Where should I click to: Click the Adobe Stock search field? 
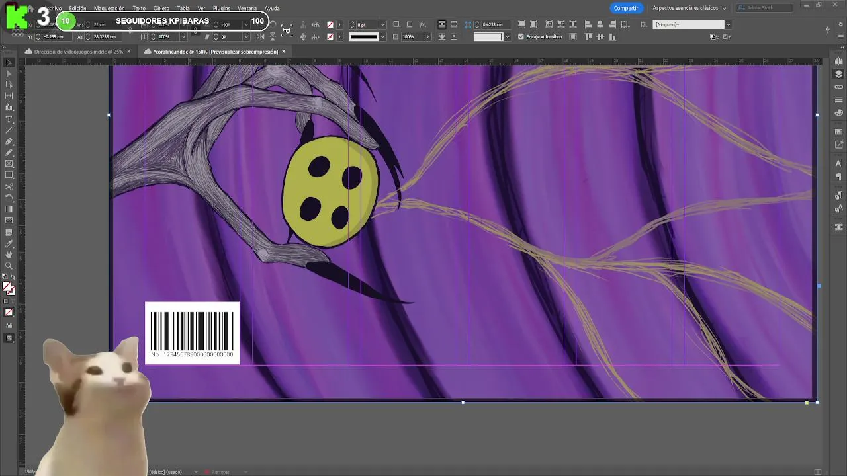[x=764, y=8]
